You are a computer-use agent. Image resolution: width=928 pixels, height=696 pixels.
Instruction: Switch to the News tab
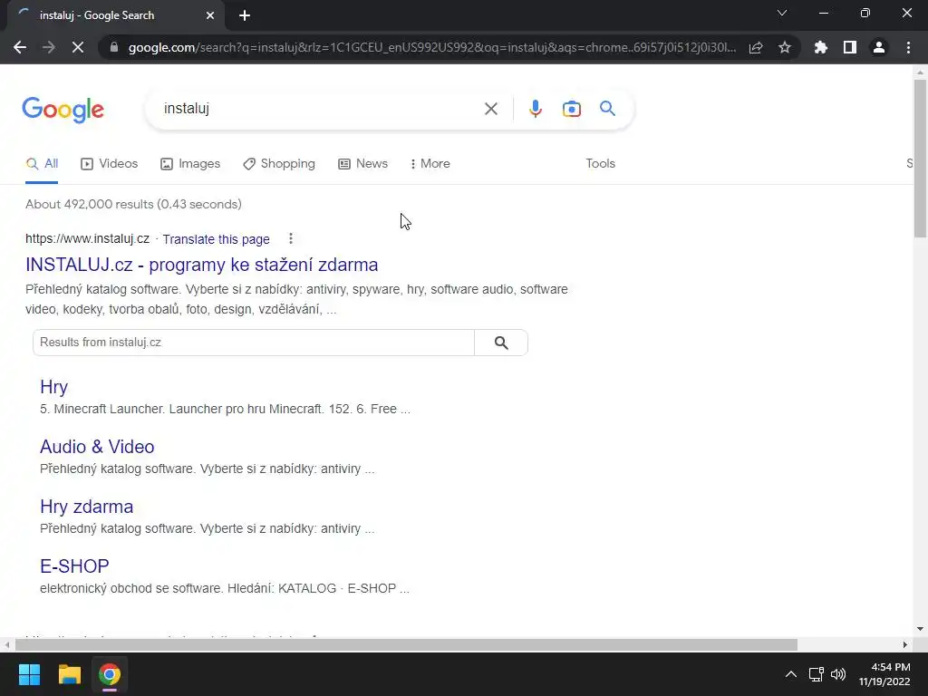(362, 164)
